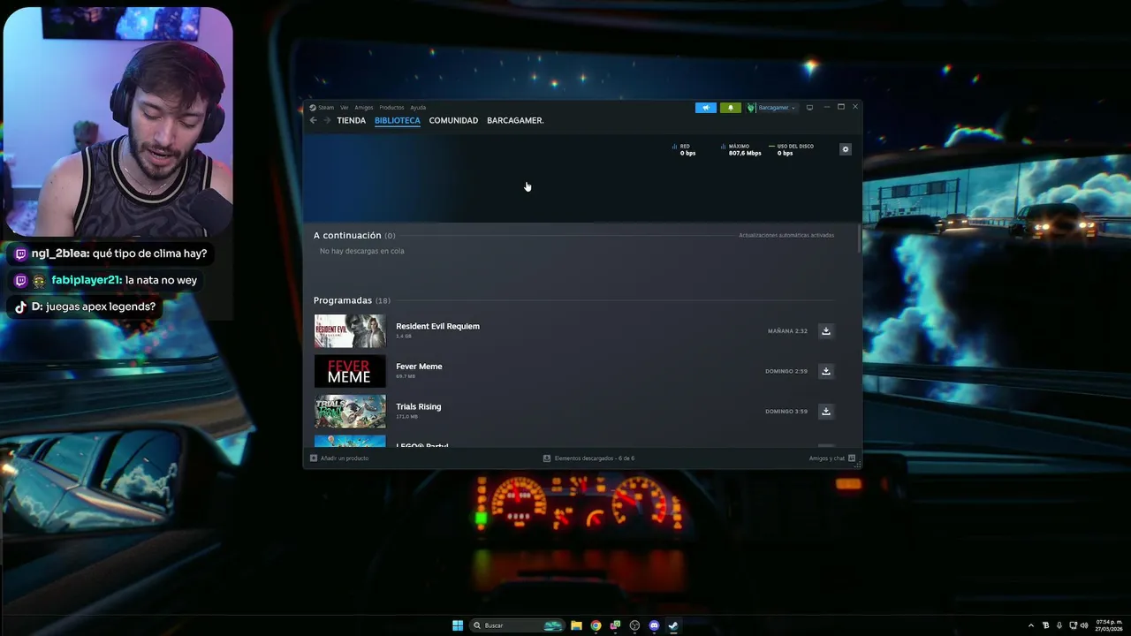Viewport: 1131px width, 636px height.
Task: Open 'Amigos y chat' panel
Action: tap(832, 458)
